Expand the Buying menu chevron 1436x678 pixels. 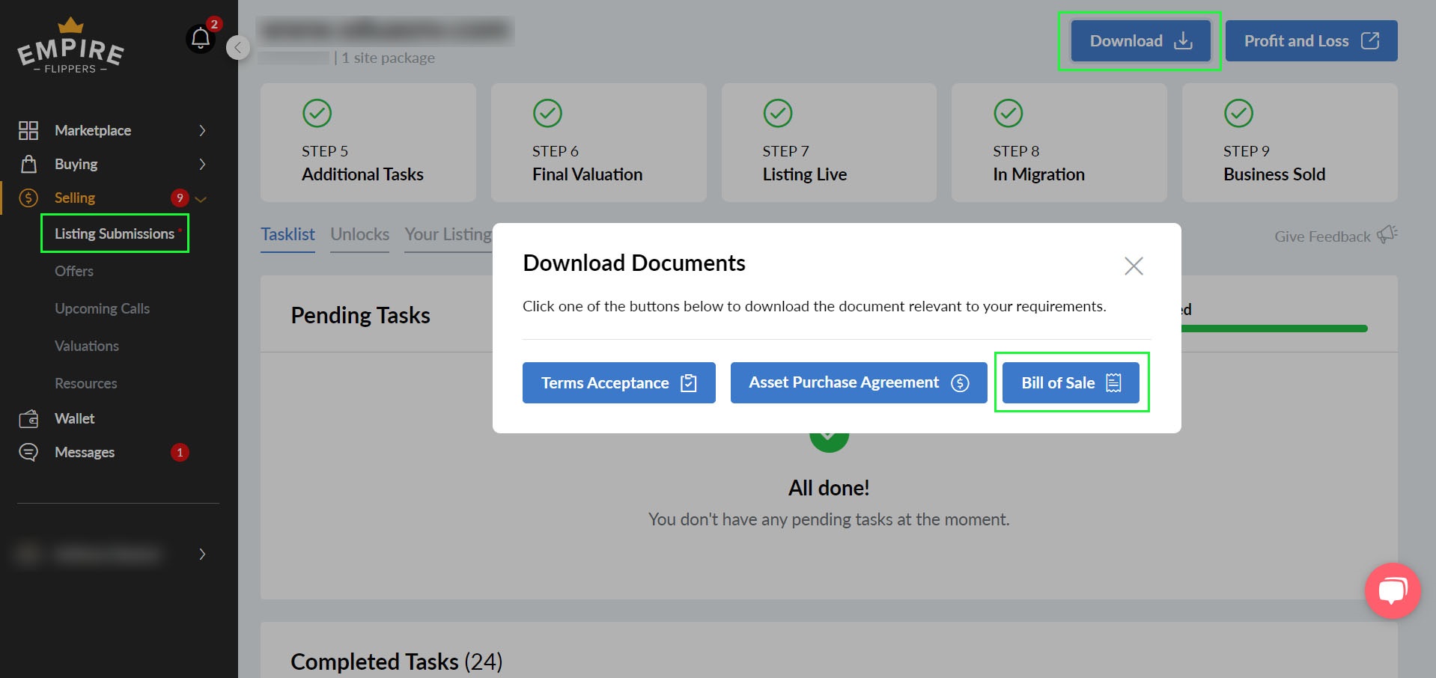(x=202, y=164)
